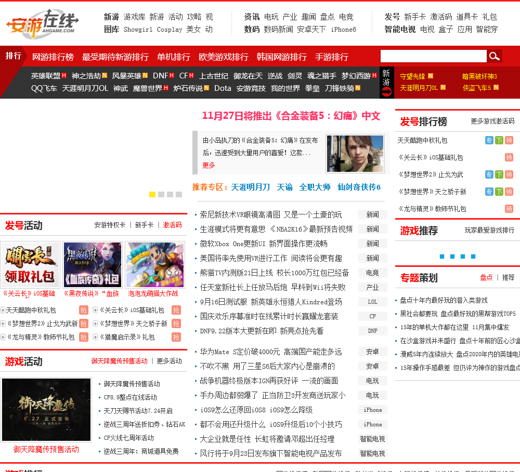The width and height of the screenshot is (520, 472).
Task: Click the N badge next to 炉石传说
Action: (206, 88)
